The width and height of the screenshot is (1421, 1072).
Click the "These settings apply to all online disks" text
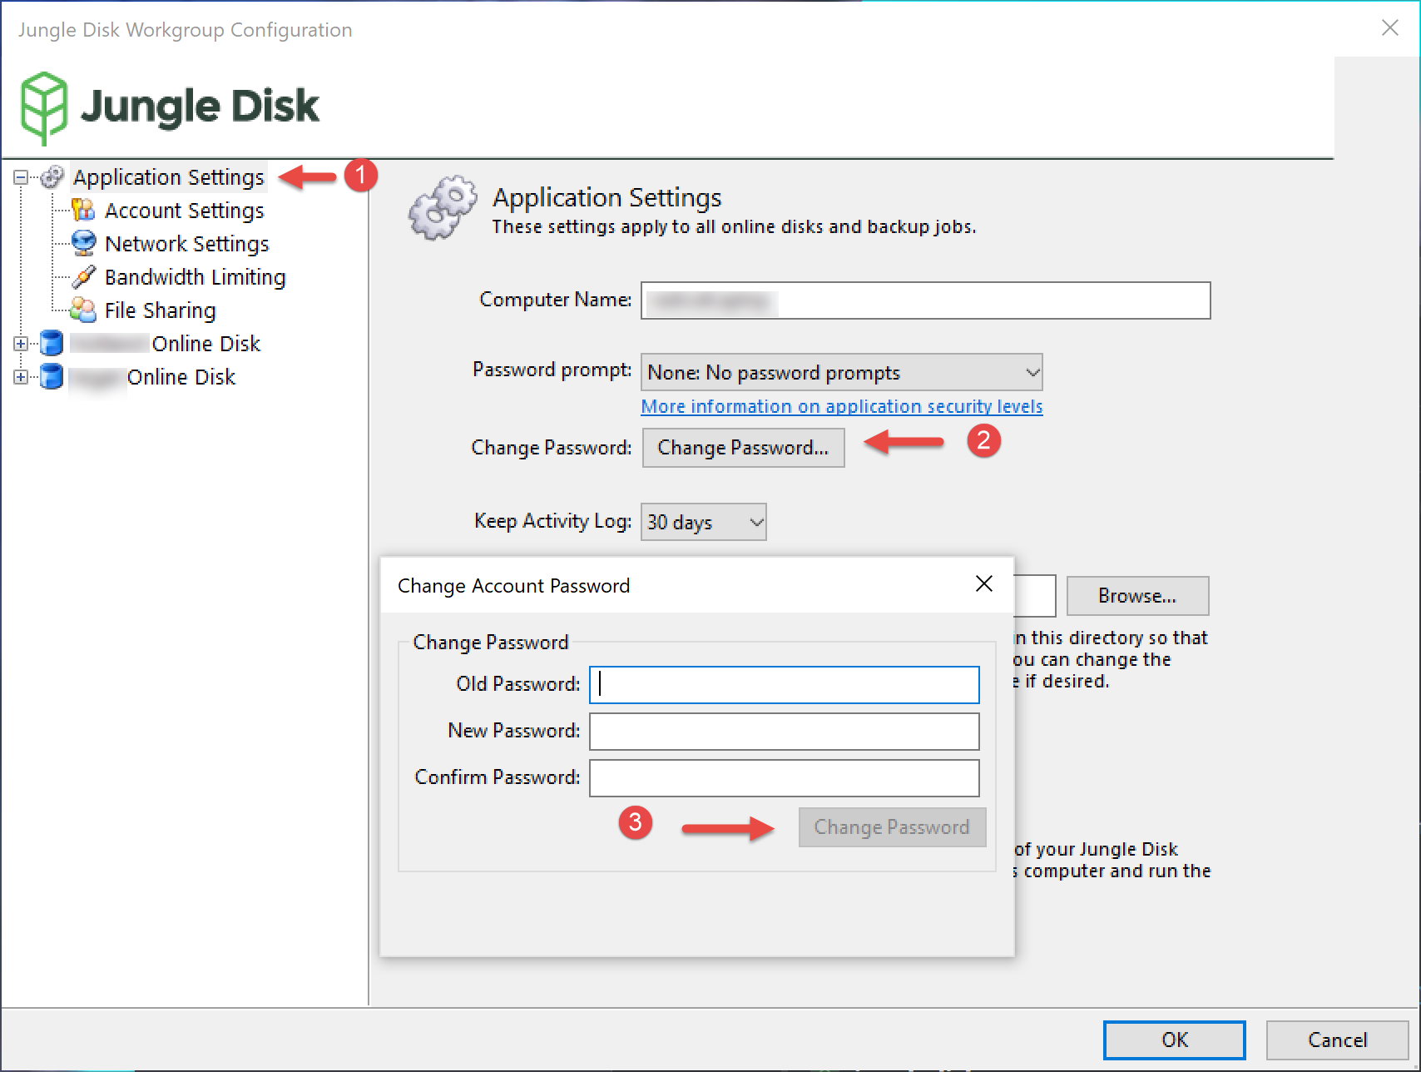click(734, 226)
